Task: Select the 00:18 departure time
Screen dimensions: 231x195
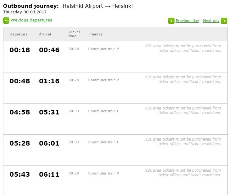Action: [x=20, y=50]
